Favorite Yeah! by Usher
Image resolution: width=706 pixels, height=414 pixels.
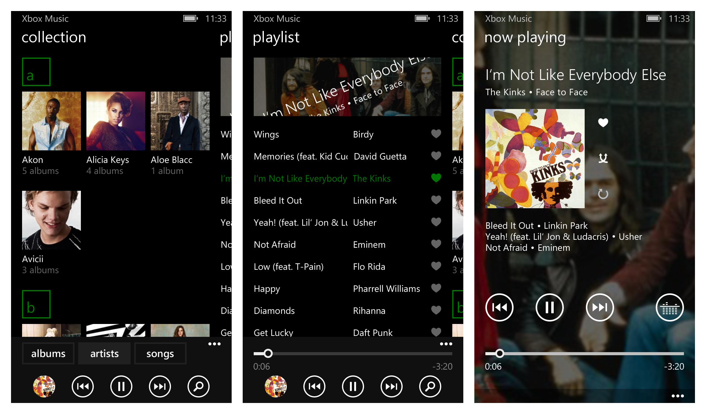(436, 222)
